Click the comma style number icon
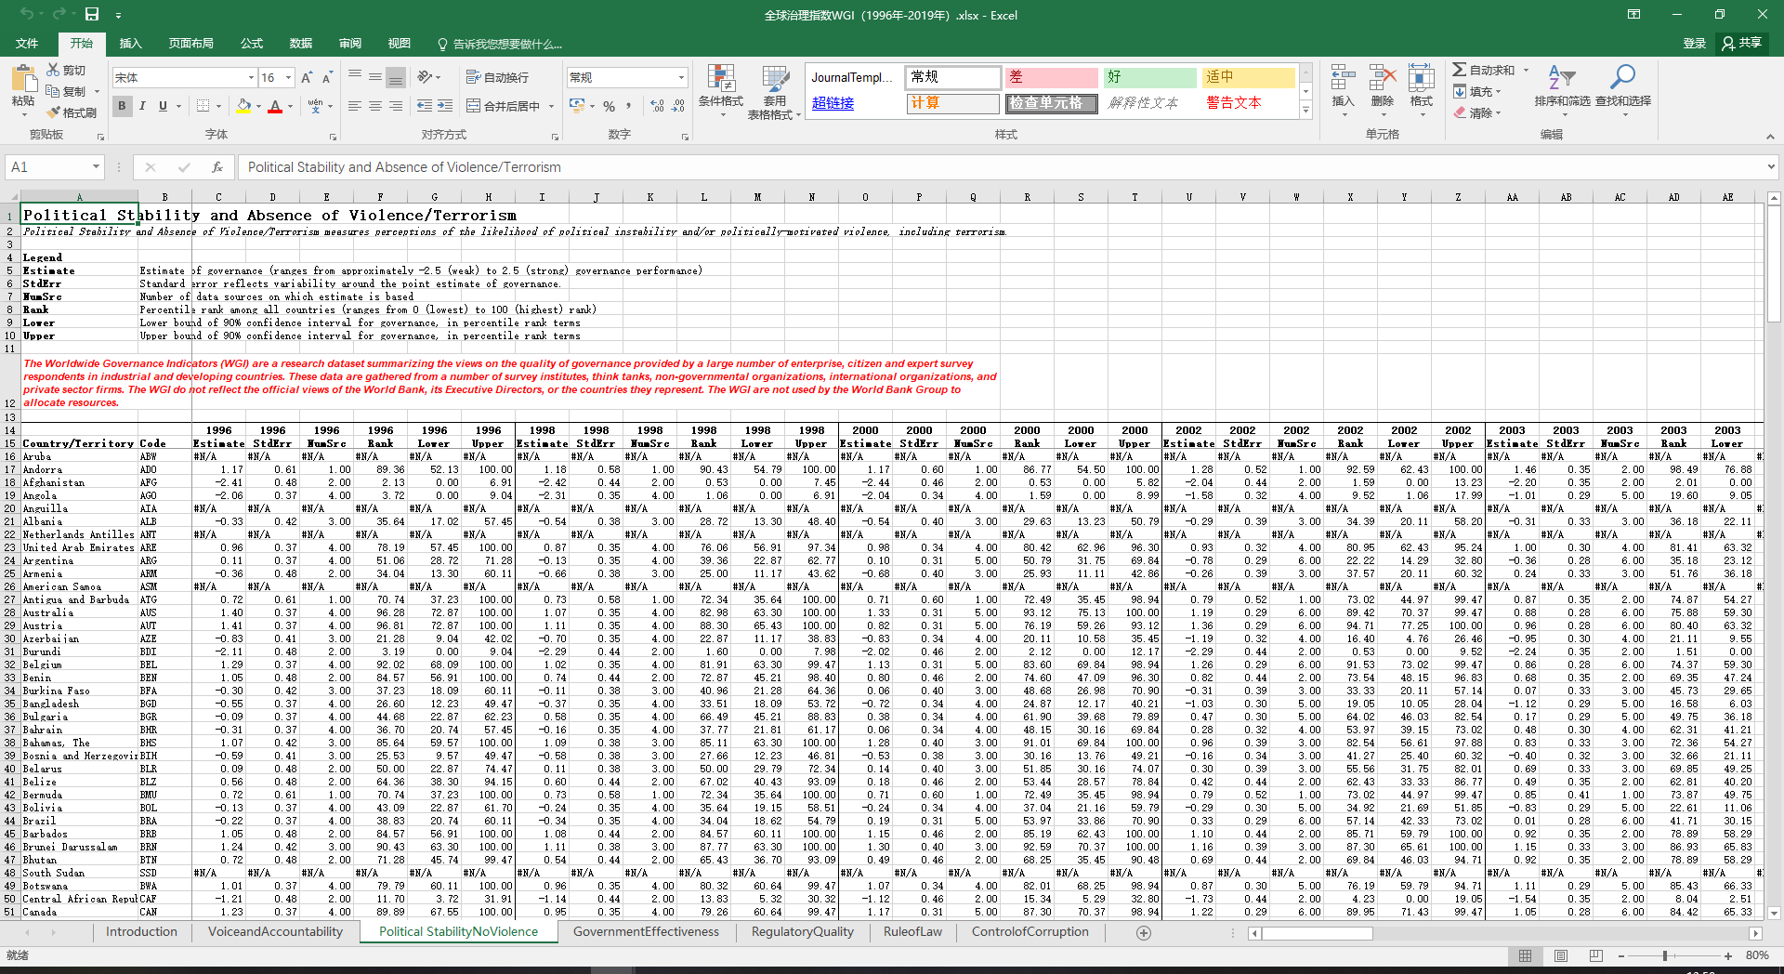 tap(629, 107)
